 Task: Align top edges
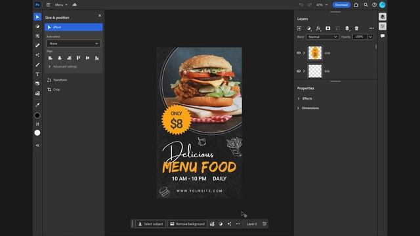pyautogui.click(x=78, y=58)
